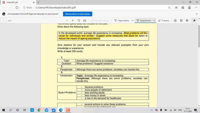Click 'What problems? Suggest solutions!' cell
This screenshot has height=113, width=200.
[112, 63]
